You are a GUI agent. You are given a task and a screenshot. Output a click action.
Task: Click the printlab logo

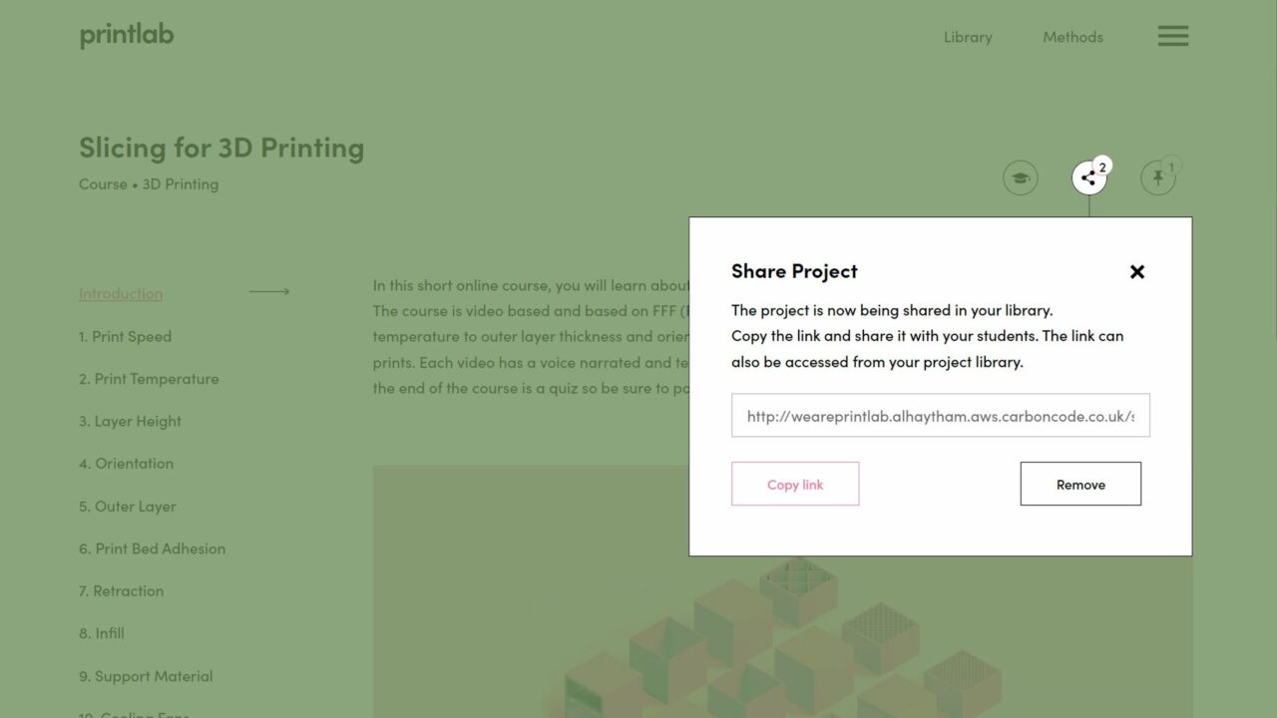tap(127, 35)
